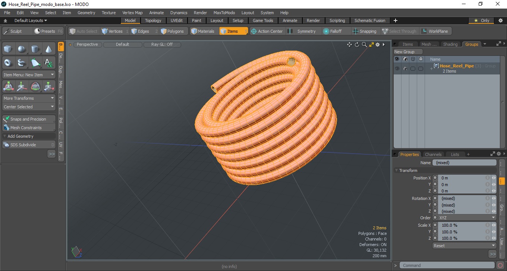The width and height of the screenshot is (507, 271).
Task: Toggle the Scale X channel circle
Action: click(x=435, y=225)
